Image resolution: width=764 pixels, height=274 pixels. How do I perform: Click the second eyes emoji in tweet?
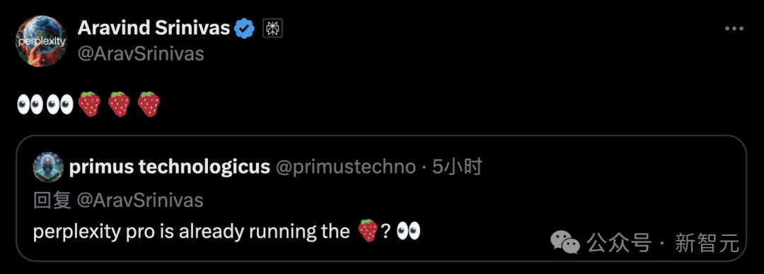point(59,104)
